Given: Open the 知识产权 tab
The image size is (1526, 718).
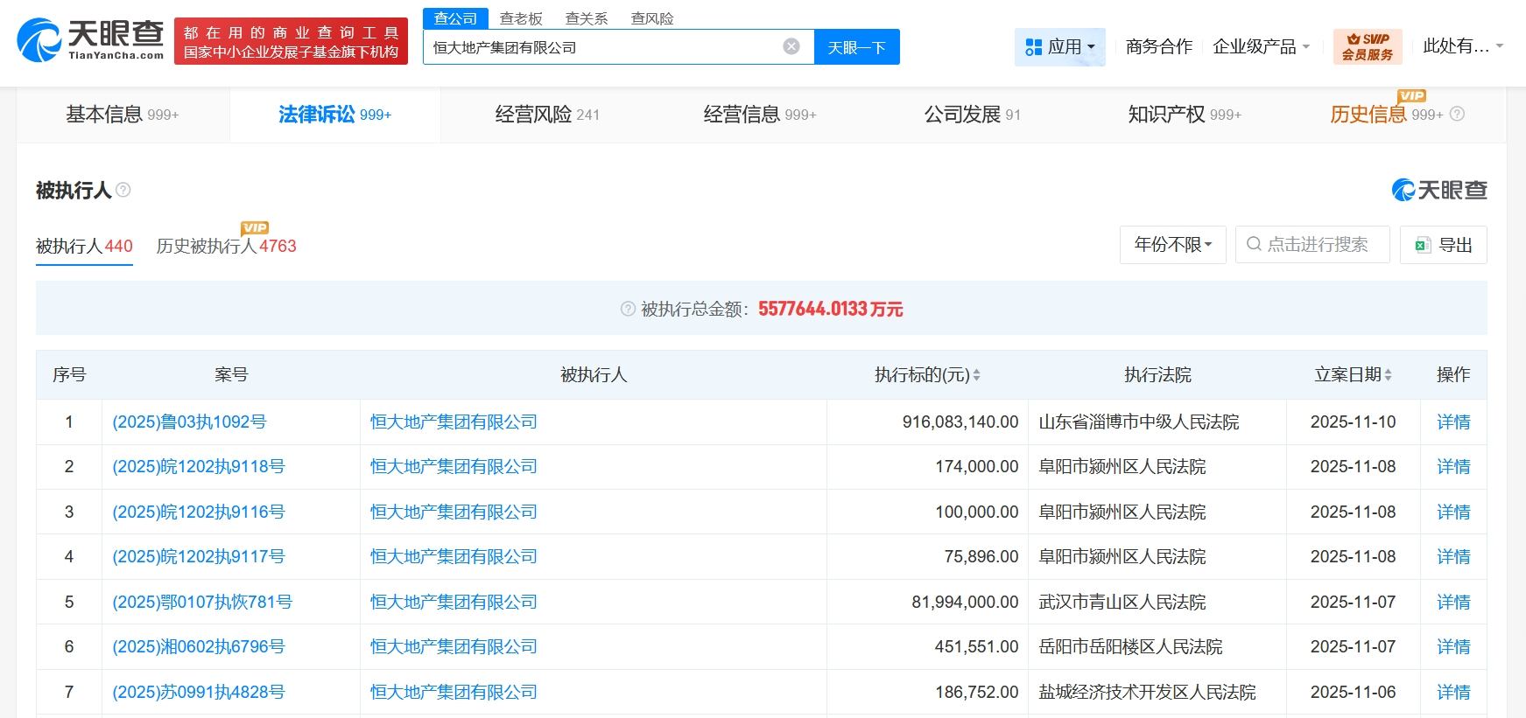Looking at the screenshot, I should pyautogui.click(x=1185, y=115).
